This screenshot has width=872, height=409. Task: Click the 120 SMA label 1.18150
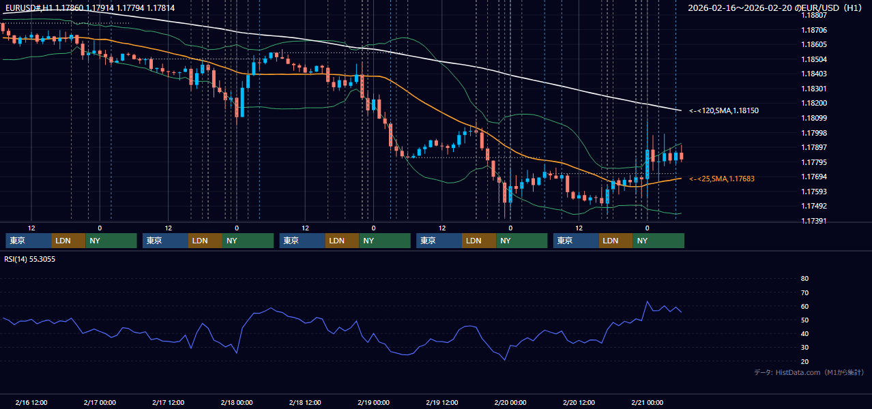724,110
